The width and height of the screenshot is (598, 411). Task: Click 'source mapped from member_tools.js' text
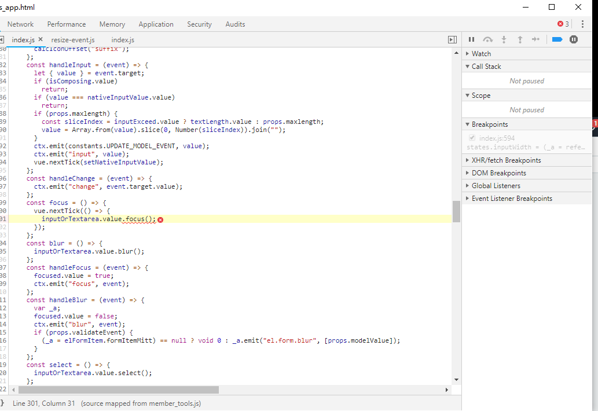tap(141, 403)
